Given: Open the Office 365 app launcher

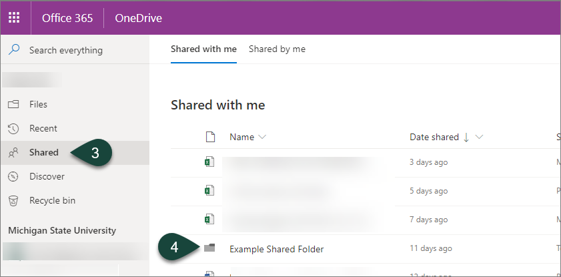Looking at the screenshot, I should pos(14,17).
